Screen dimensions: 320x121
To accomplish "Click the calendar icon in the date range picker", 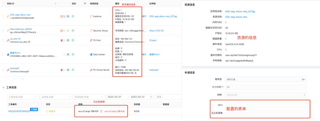I will tap(151, 97).
